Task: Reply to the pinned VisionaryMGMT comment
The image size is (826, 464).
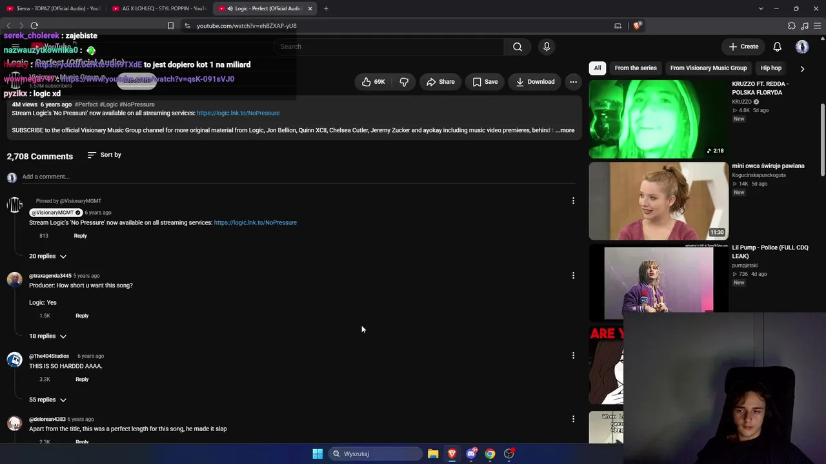Action: click(80, 236)
